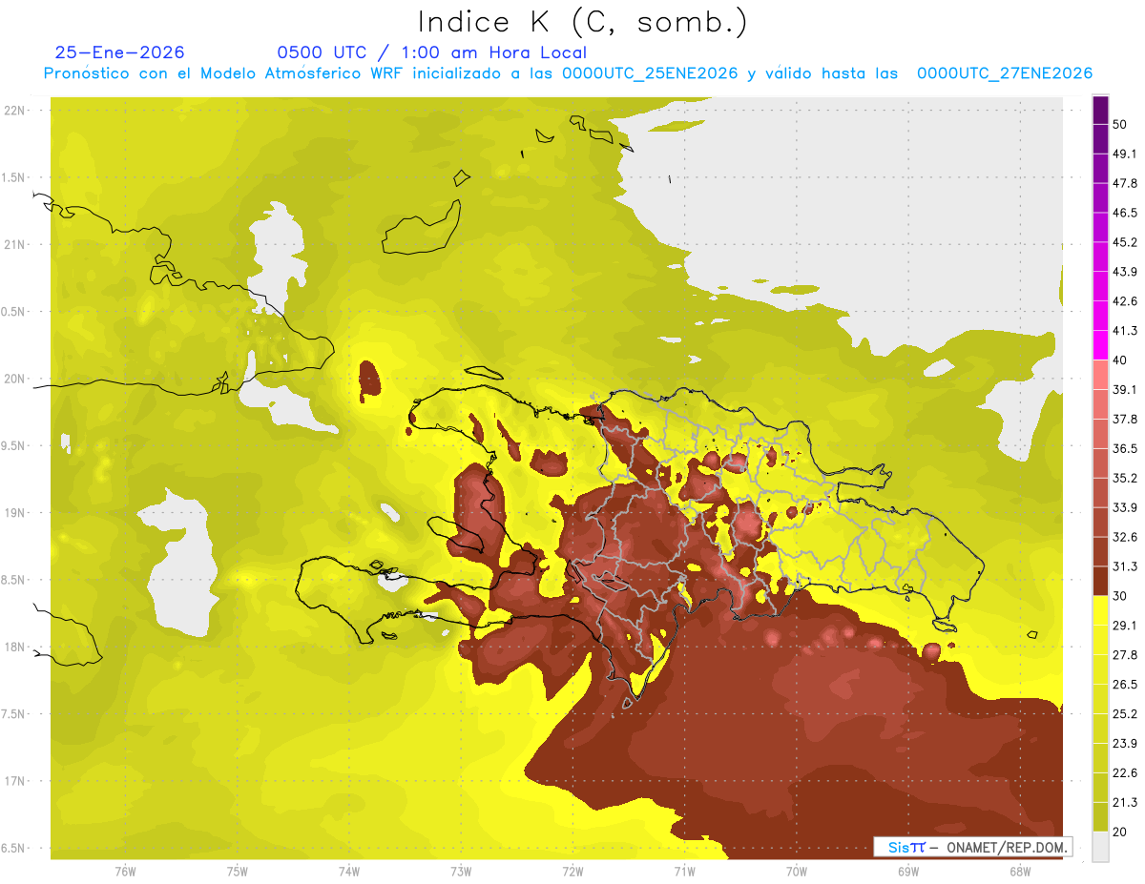The image size is (1145, 884).
Task: Click the '68W' longitude label
Action: [x=1020, y=872]
